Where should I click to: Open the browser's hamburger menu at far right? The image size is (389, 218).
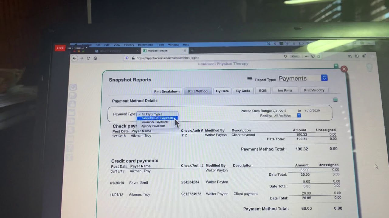tap(372, 56)
